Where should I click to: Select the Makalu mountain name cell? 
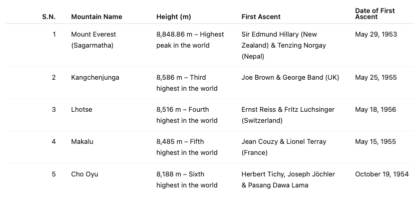click(x=82, y=141)
